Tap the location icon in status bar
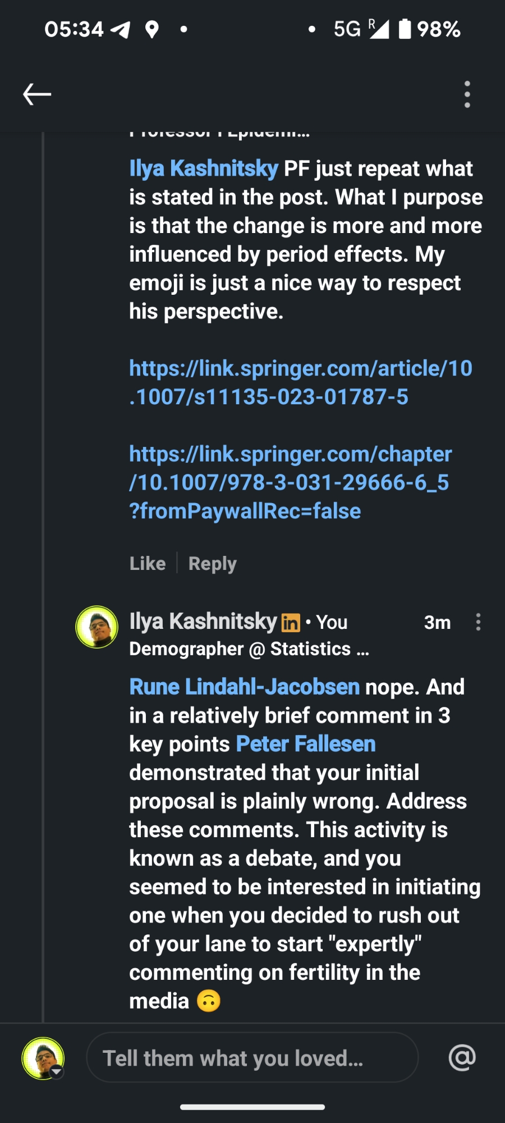505x1123 pixels. coord(151,29)
